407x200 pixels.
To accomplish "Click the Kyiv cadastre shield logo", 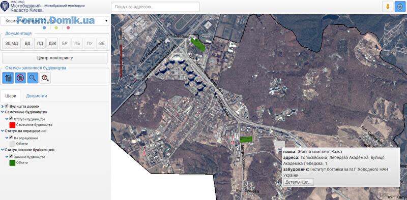I will point(5,6).
